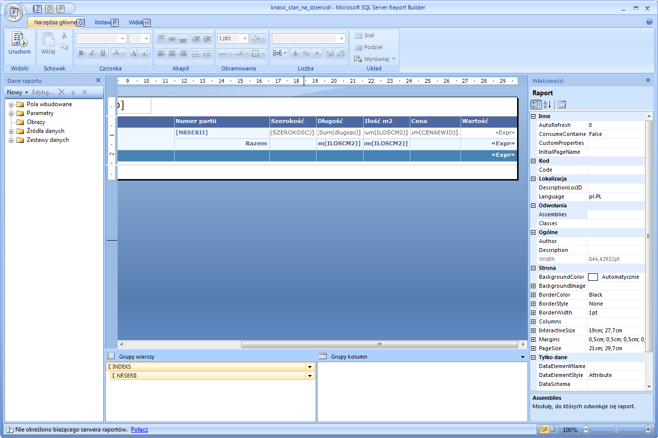Toggle categorized view in properties panel
This screenshot has width=658, height=438.
[536, 105]
